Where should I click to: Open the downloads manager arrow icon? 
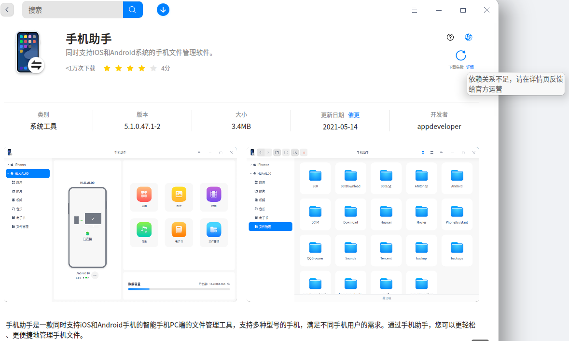pyautogui.click(x=163, y=10)
